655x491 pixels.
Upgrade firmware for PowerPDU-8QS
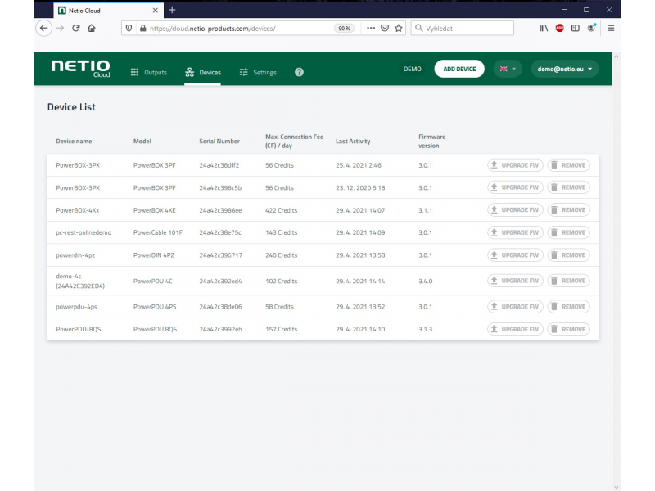click(x=516, y=329)
